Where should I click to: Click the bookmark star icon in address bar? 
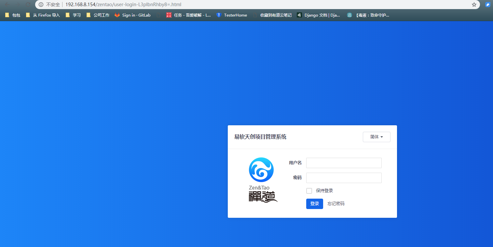[474, 5]
